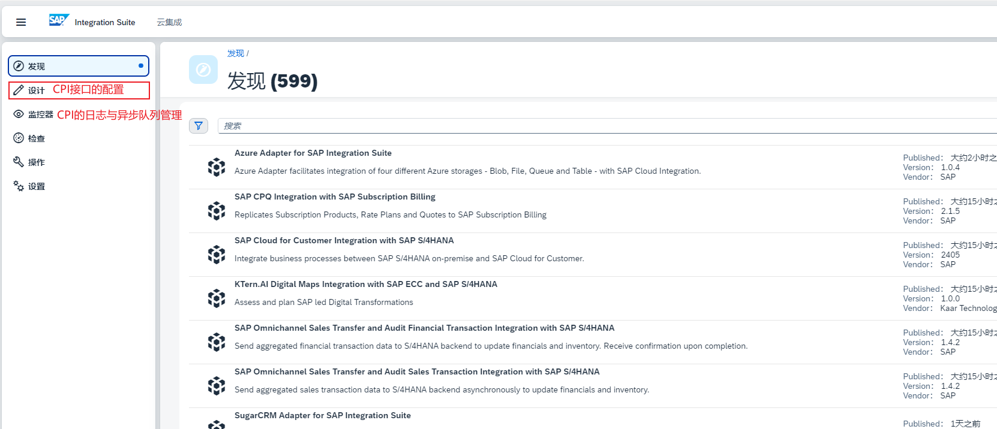The width and height of the screenshot is (997, 429).
Task: Click the 搜索 search input field
Action: 607,126
